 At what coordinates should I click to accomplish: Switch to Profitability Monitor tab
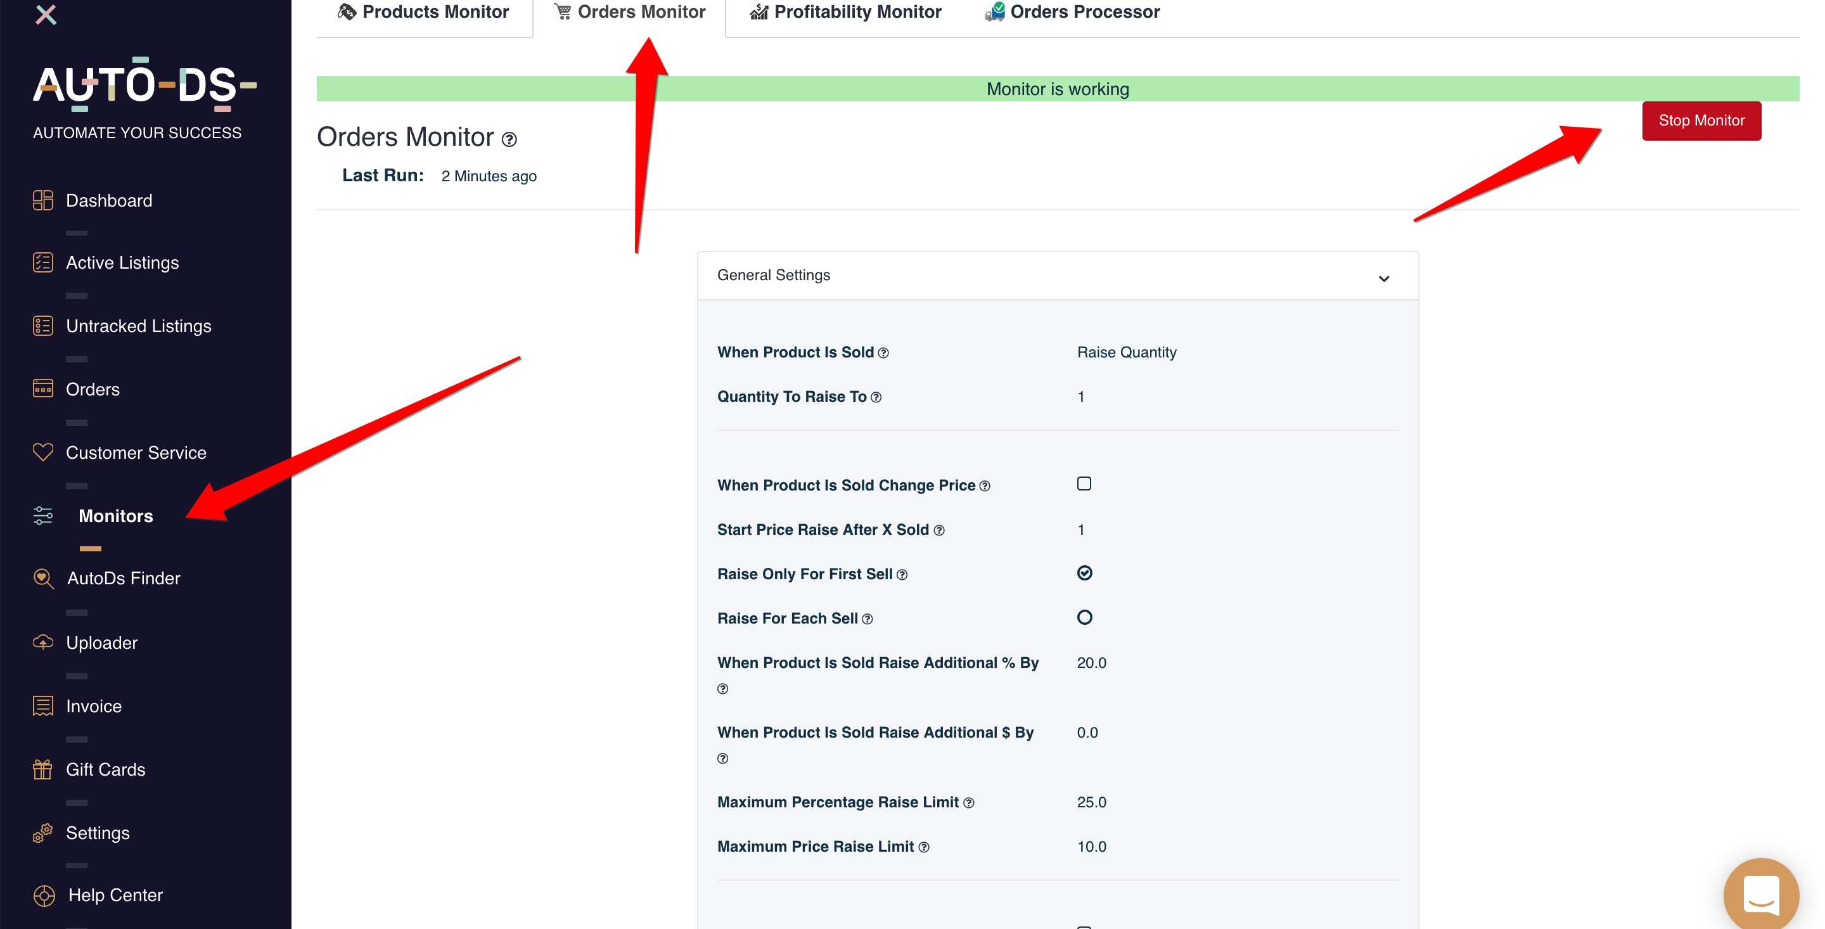845,12
